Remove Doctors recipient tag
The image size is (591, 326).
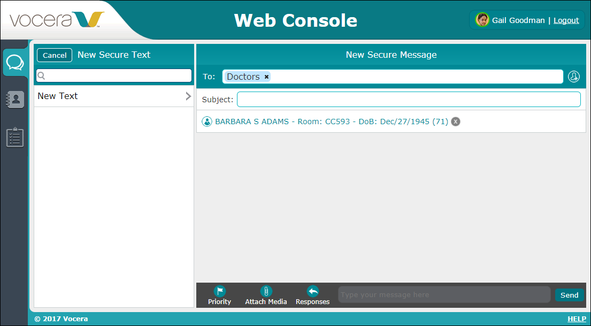tap(266, 77)
